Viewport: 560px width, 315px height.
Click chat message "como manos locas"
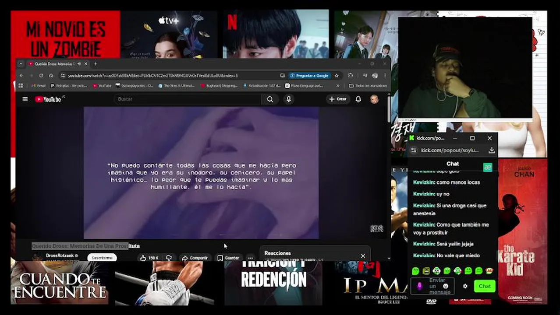tap(458, 182)
